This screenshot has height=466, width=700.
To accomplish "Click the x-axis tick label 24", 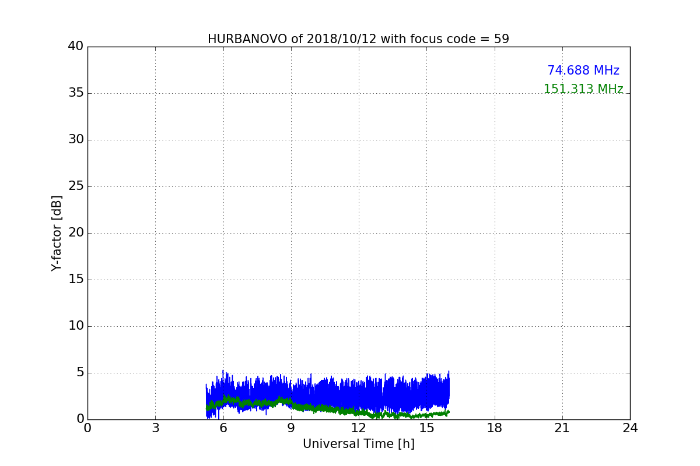I will coord(630,428).
